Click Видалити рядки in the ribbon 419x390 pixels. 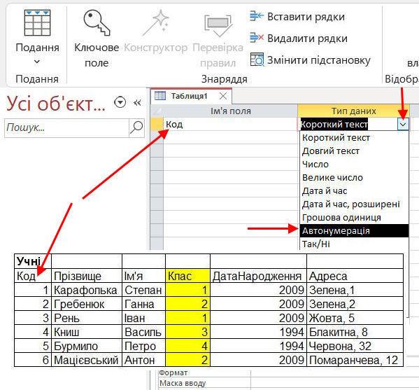click(x=299, y=39)
